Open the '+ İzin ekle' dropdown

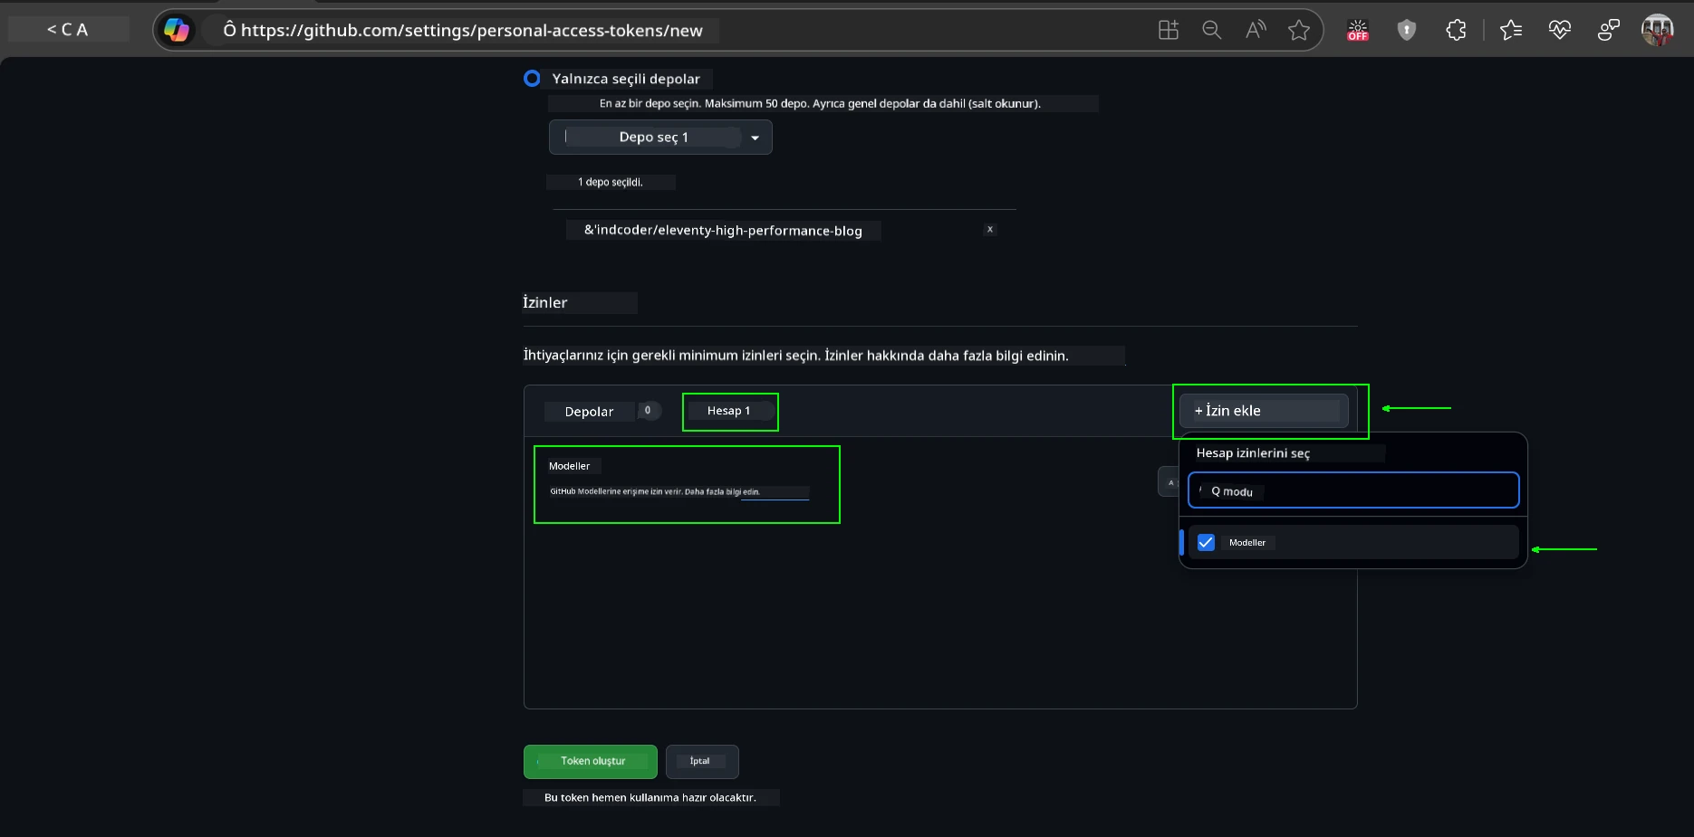tap(1264, 411)
